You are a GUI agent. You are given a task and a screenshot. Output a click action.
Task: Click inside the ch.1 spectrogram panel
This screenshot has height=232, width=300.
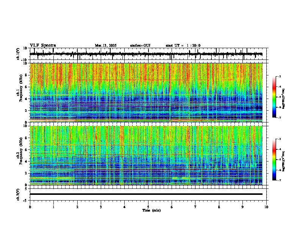146,92
